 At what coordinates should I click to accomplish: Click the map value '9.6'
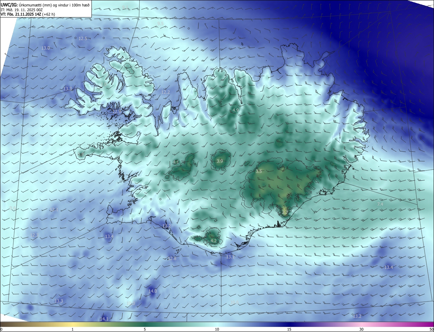coord(13,208)
